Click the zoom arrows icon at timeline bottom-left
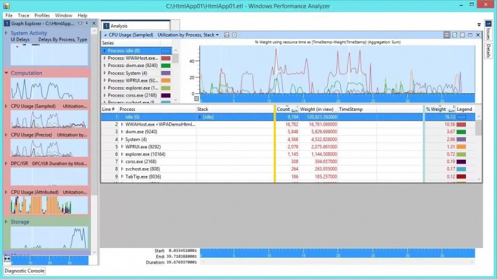This screenshot has width=497, height=279. [x=7, y=258]
